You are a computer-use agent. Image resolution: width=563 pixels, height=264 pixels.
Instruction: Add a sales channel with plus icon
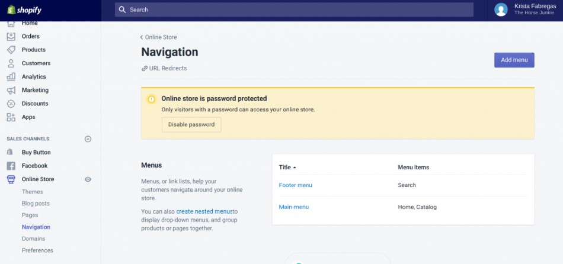pyautogui.click(x=88, y=139)
